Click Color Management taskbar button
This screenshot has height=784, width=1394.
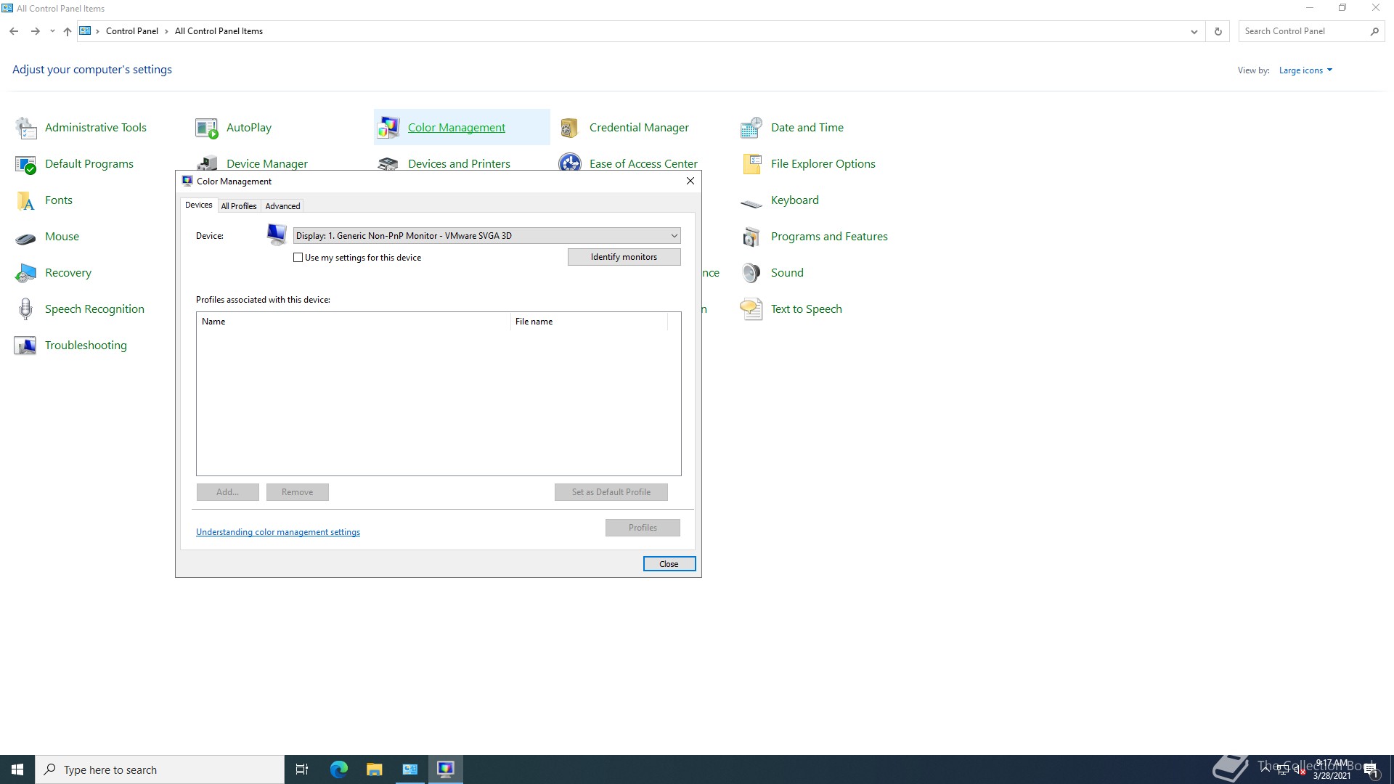[x=446, y=769]
